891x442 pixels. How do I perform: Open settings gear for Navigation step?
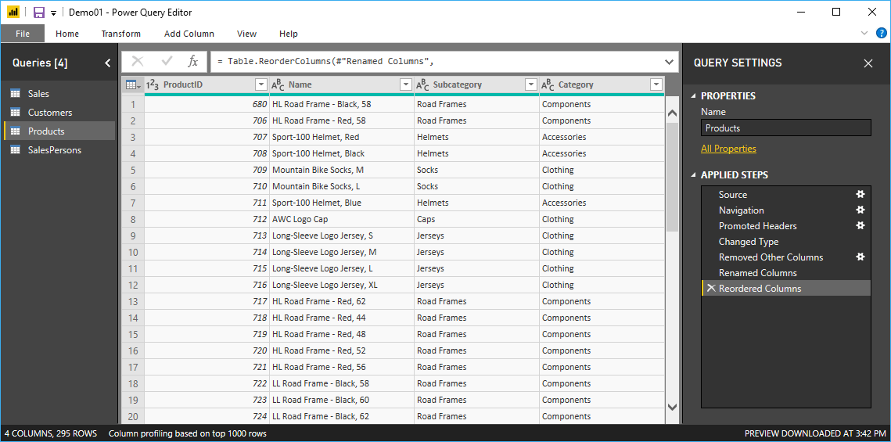pos(860,210)
